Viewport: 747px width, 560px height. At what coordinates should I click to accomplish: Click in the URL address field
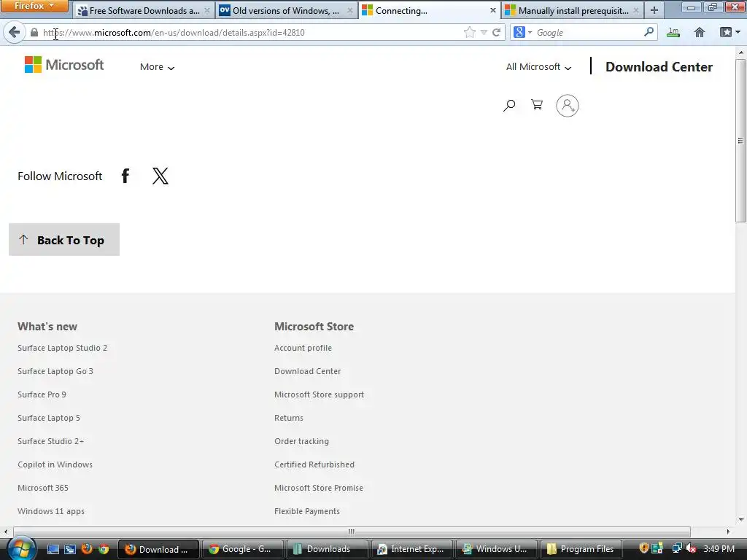[252, 32]
